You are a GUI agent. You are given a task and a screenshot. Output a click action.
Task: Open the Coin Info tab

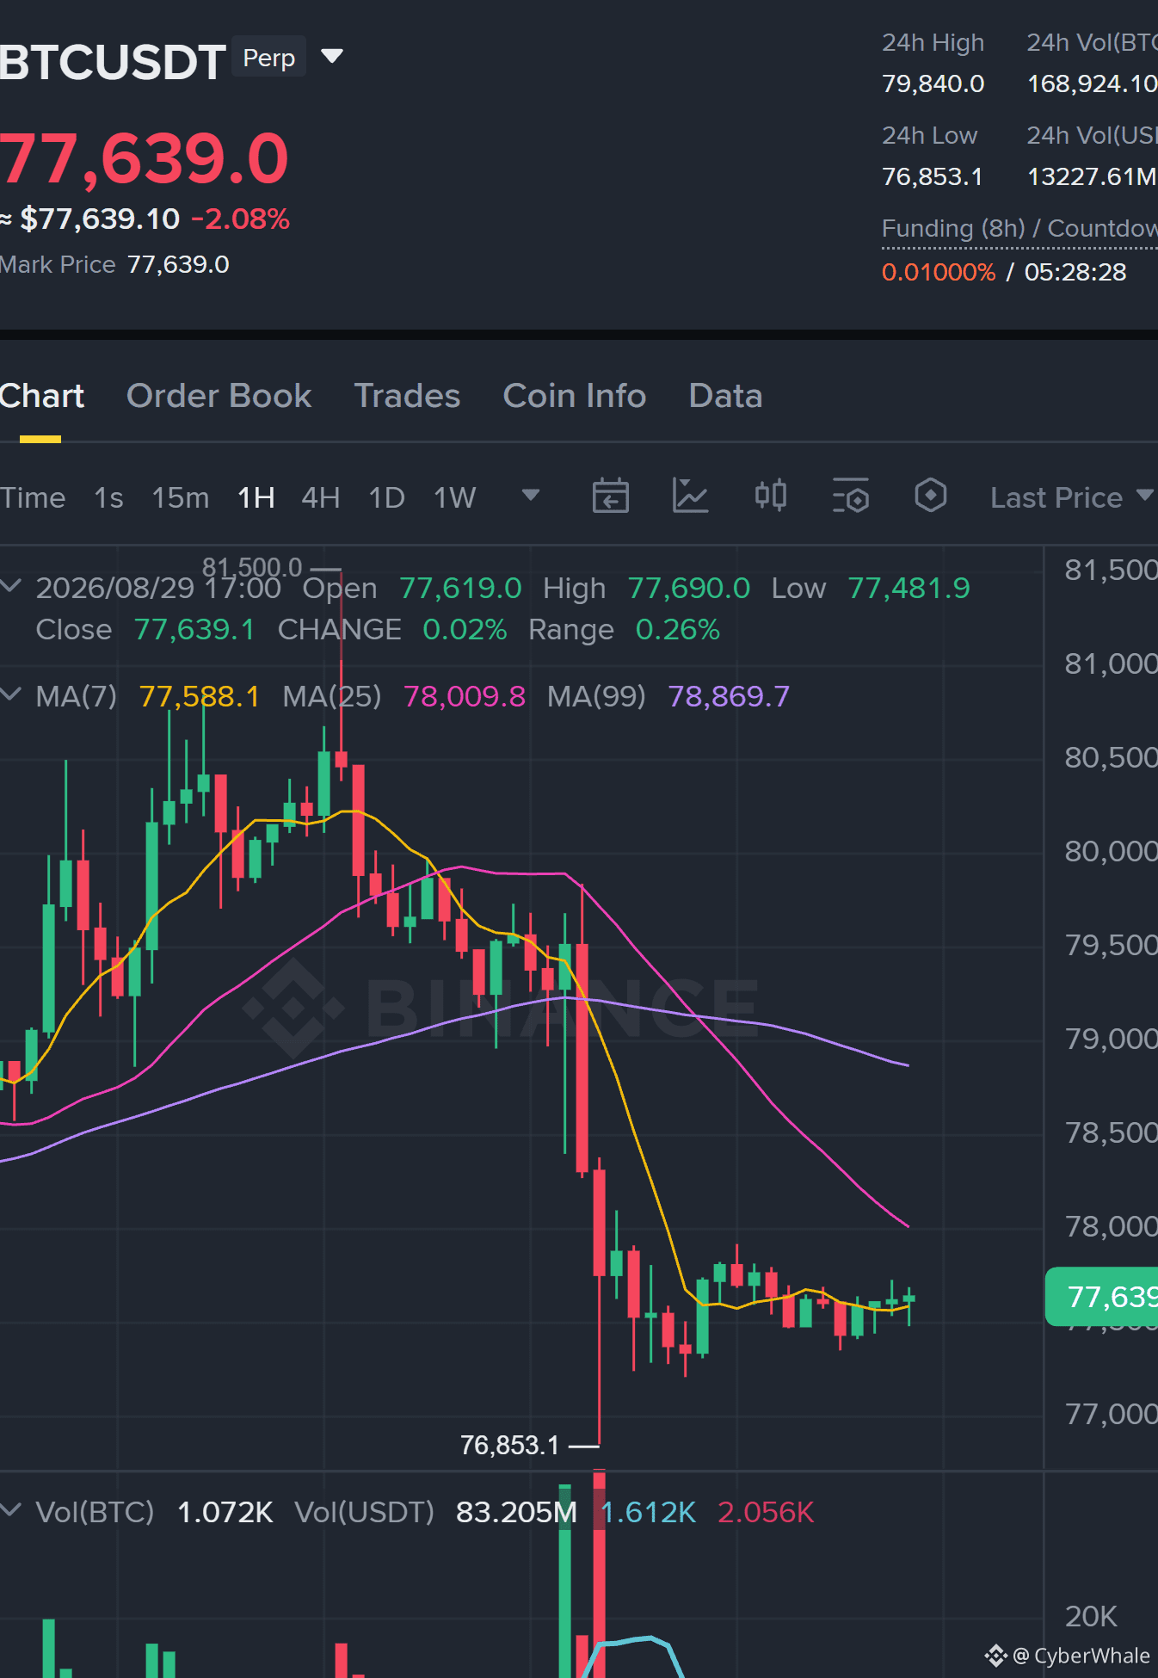(574, 396)
